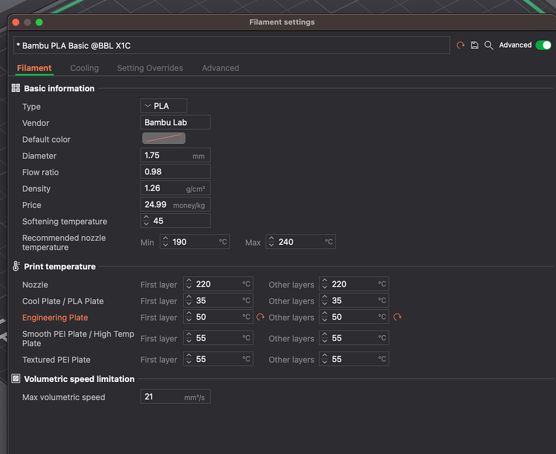The image size is (556, 454).
Task: Decrease Cool Plate other layers temperature
Action: point(325,304)
